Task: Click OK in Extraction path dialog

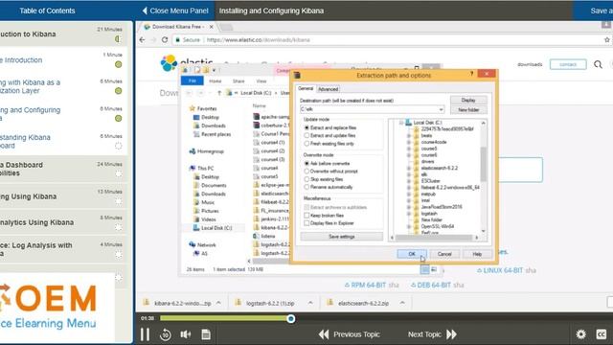Action: tap(412, 254)
